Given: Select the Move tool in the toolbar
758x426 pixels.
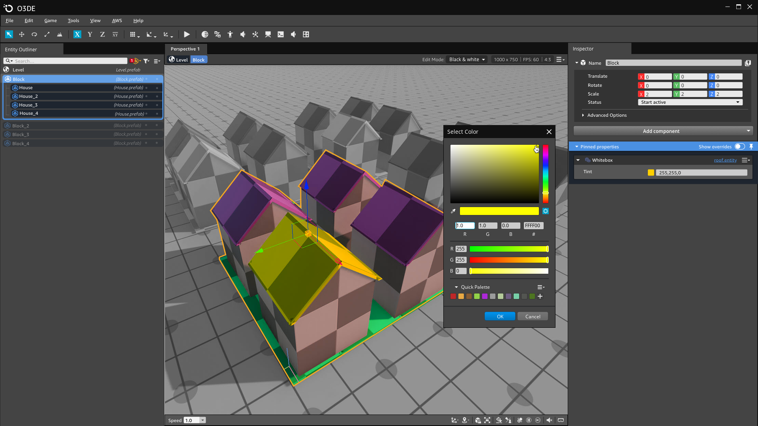Looking at the screenshot, I should (x=21, y=34).
